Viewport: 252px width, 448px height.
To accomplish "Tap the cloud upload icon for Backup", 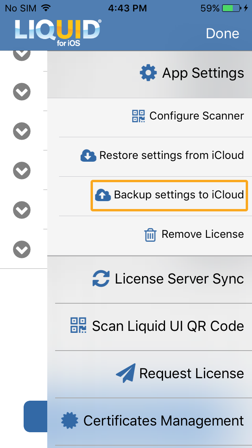I will pyautogui.click(x=103, y=195).
